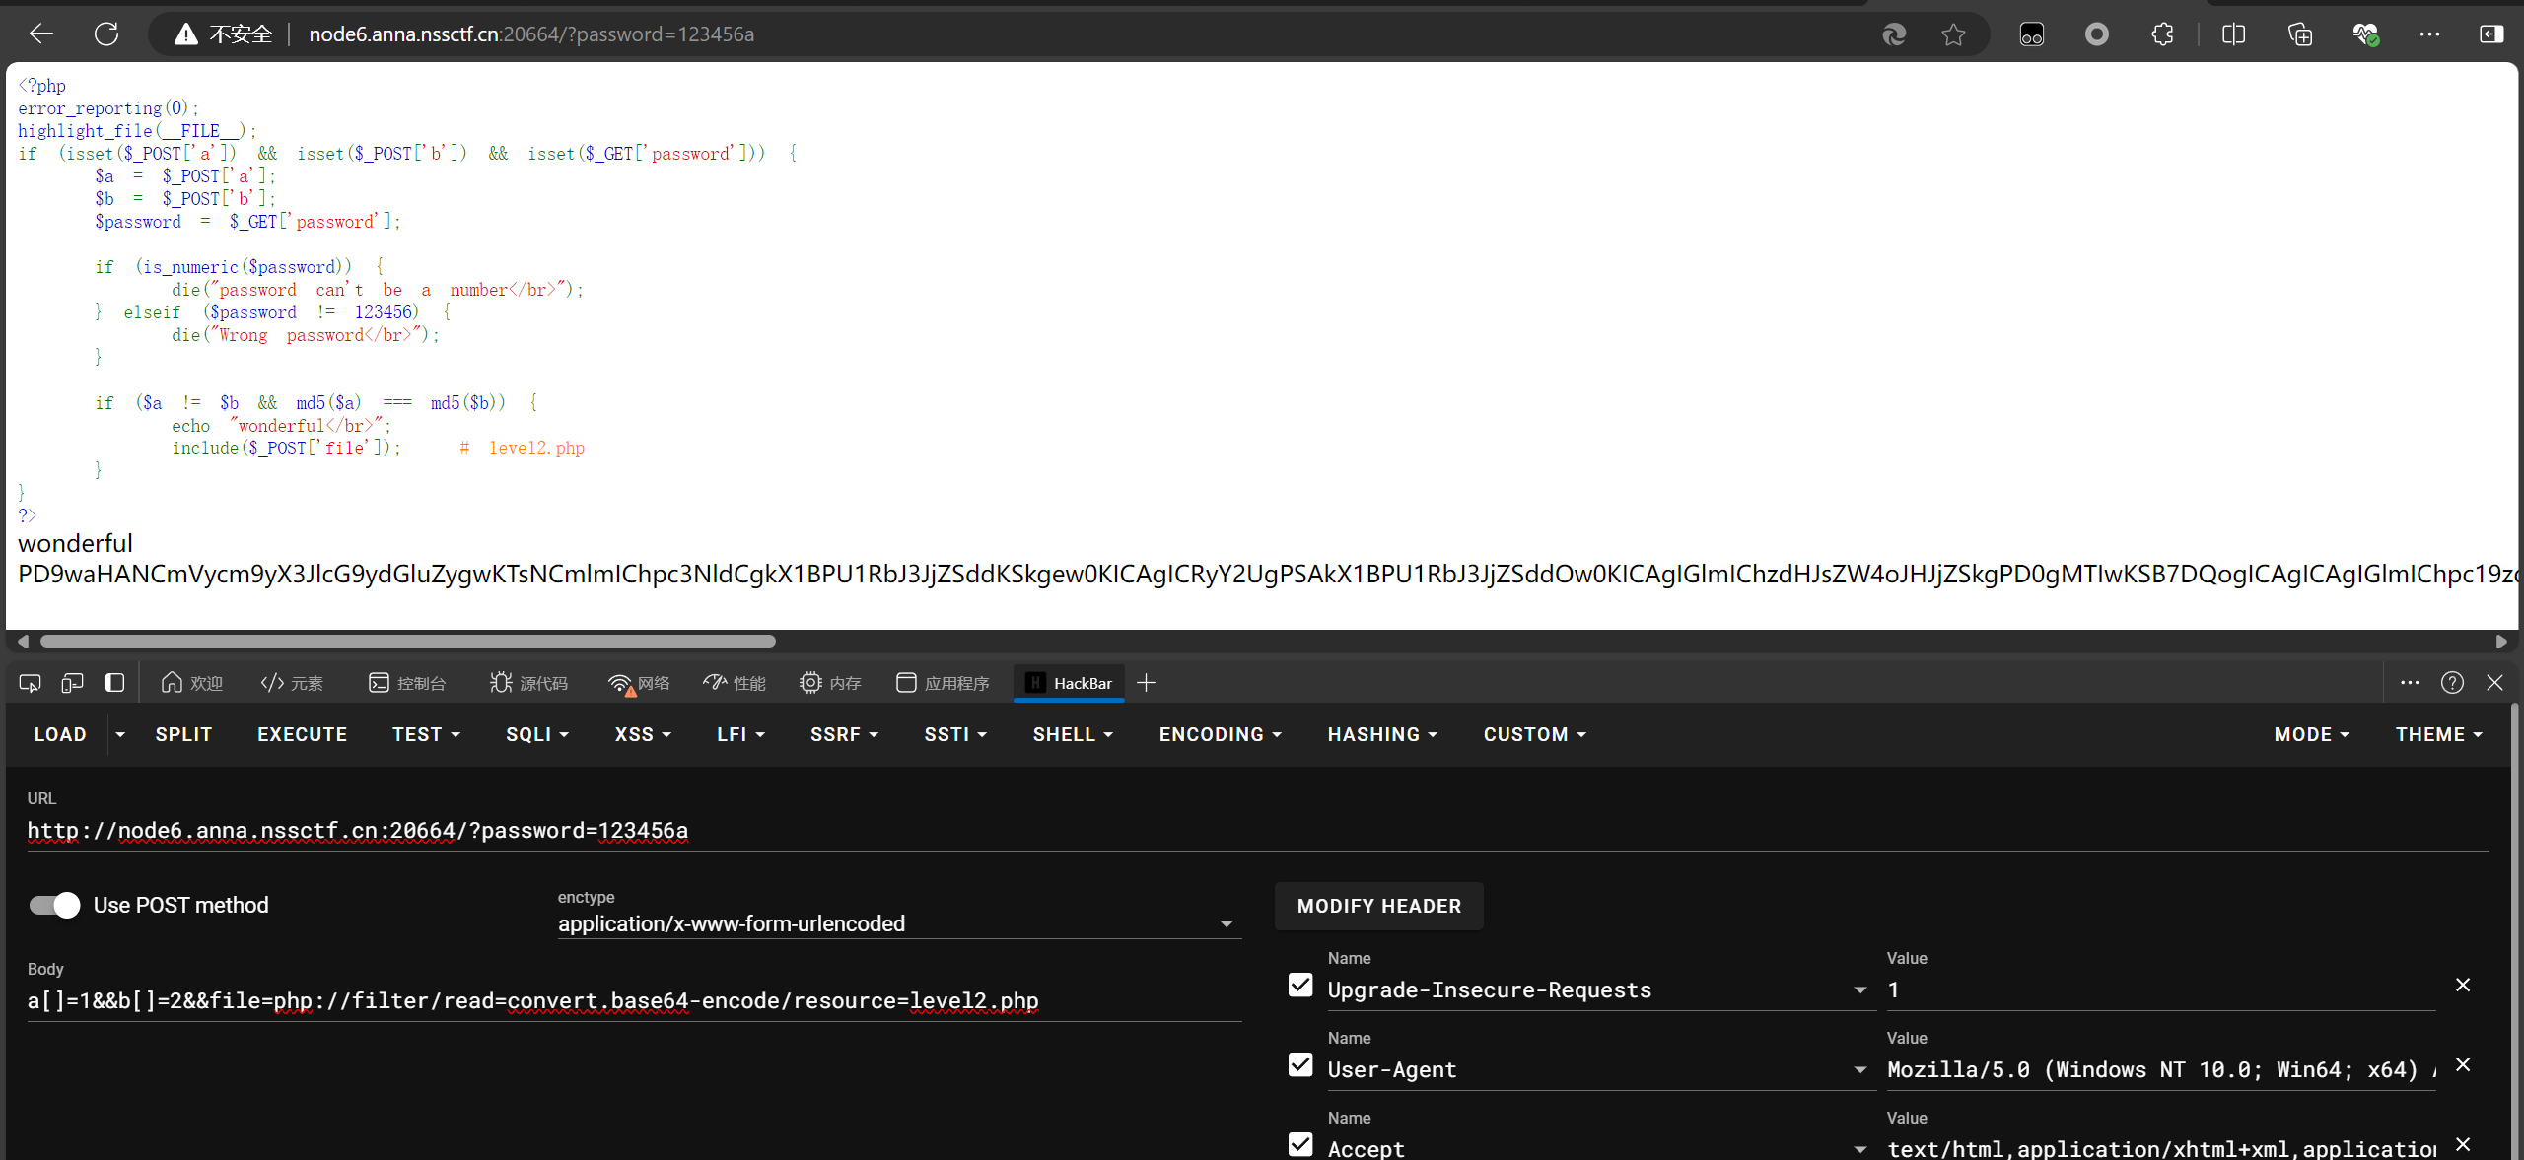Click the favorites star icon
This screenshot has width=2524, height=1160.
pyautogui.click(x=1953, y=34)
